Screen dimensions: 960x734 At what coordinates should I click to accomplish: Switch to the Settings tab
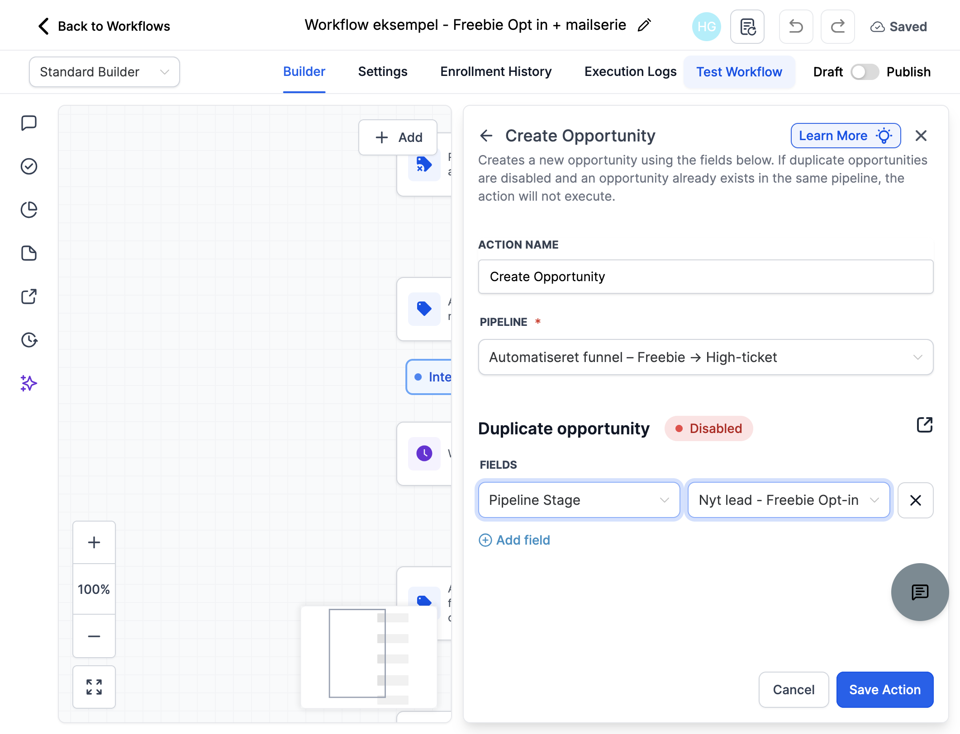pos(383,72)
